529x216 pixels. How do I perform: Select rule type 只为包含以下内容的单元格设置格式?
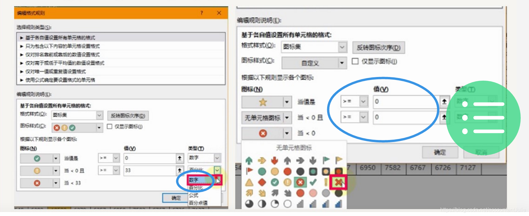point(121,46)
